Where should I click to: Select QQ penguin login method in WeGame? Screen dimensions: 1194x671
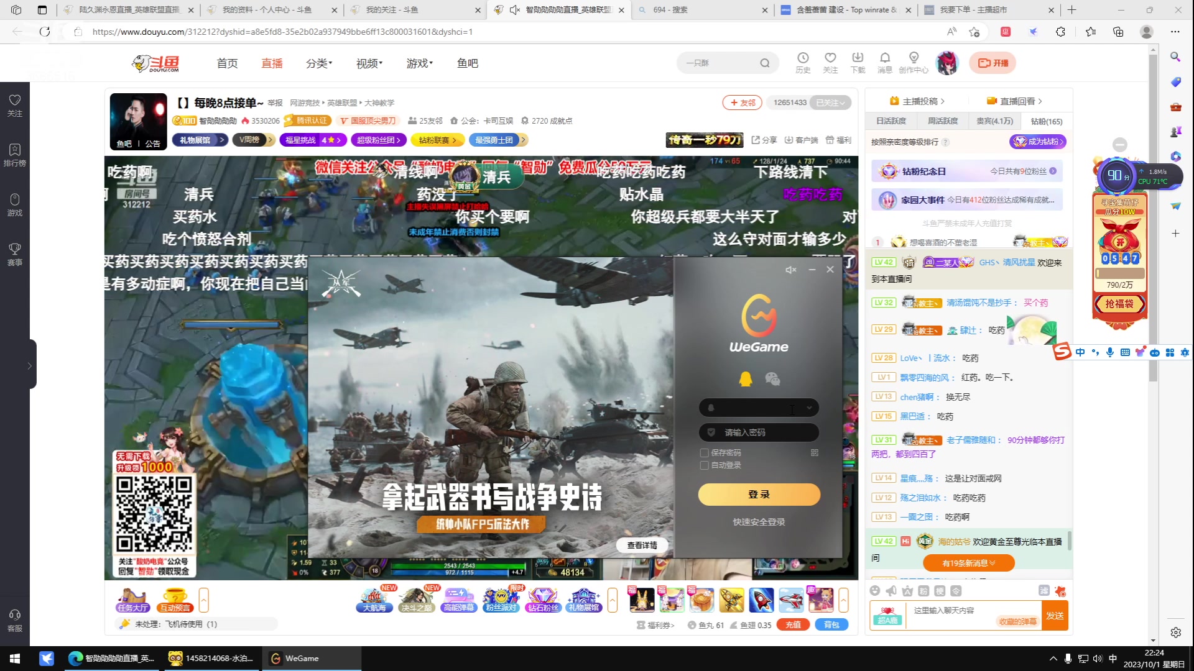[x=746, y=379]
